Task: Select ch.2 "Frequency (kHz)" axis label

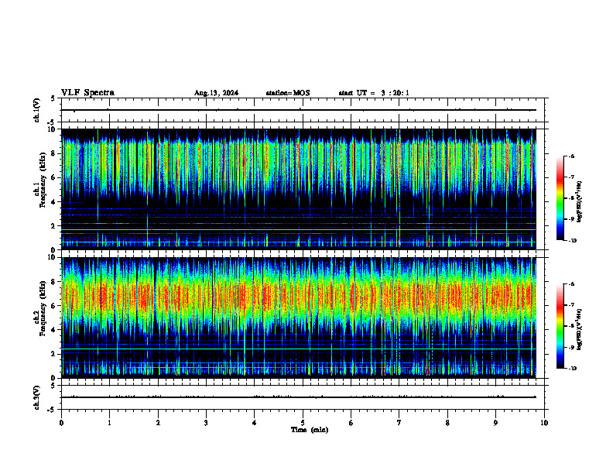Action: click(43, 308)
